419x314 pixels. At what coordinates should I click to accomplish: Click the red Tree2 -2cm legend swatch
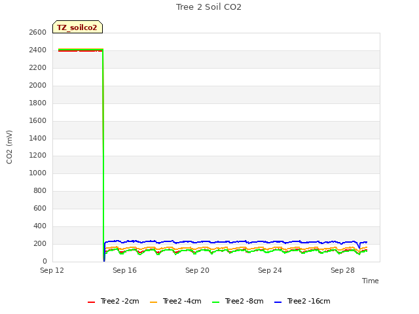[91, 302]
